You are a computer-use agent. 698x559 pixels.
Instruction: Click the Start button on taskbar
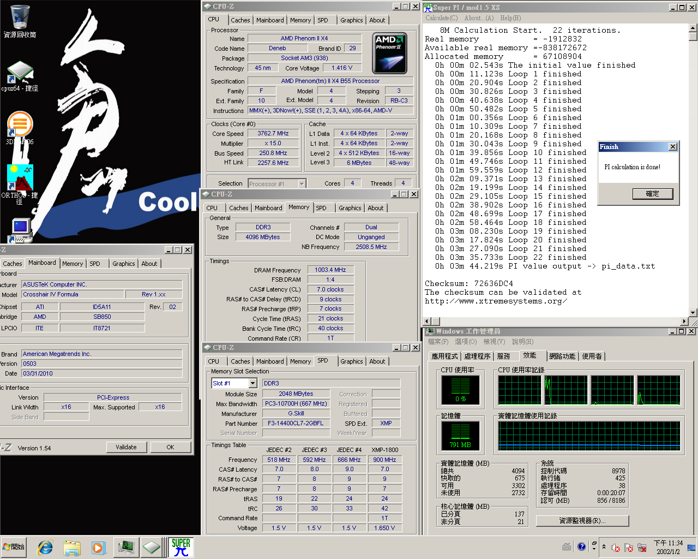point(14,546)
